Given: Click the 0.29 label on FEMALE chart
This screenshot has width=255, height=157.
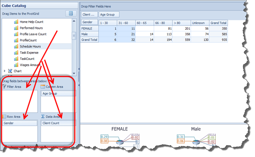Looking at the screenshot, I should coord(104,137).
